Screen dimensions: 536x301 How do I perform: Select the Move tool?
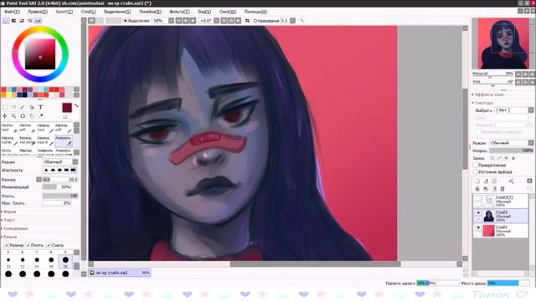click(5, 116)
